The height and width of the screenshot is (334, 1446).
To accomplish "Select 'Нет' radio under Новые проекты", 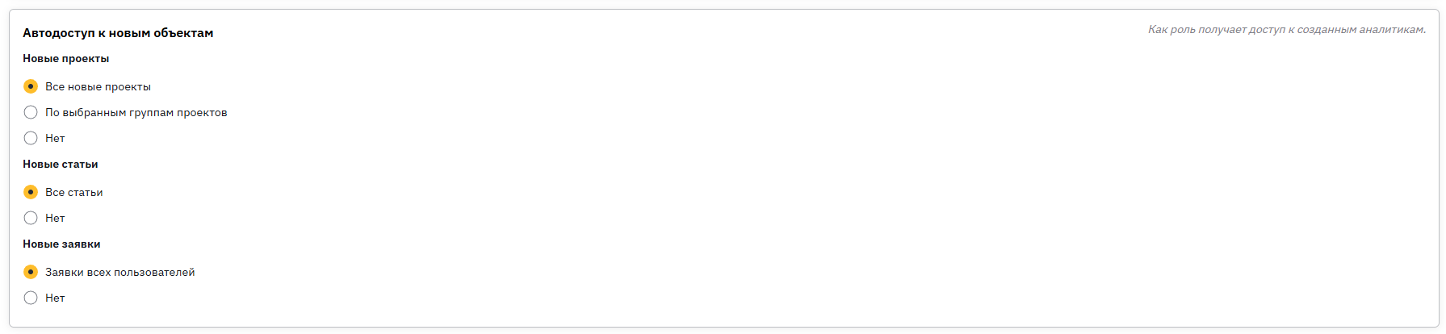I will (x=31, y=138).
